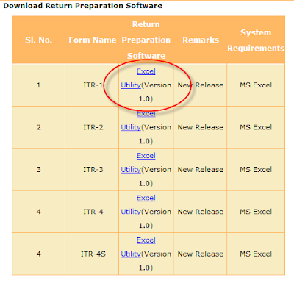Click 'New Release' remark in ITR-4 row

(201, 212)
